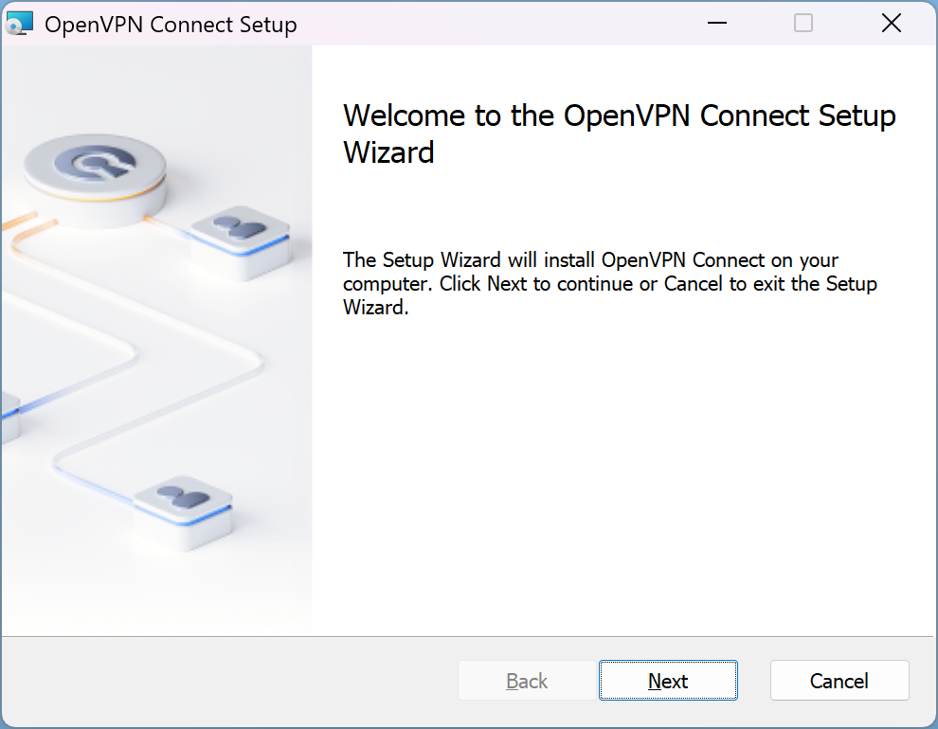Click the Setup Wizard description paragraph

pos(609,283)
